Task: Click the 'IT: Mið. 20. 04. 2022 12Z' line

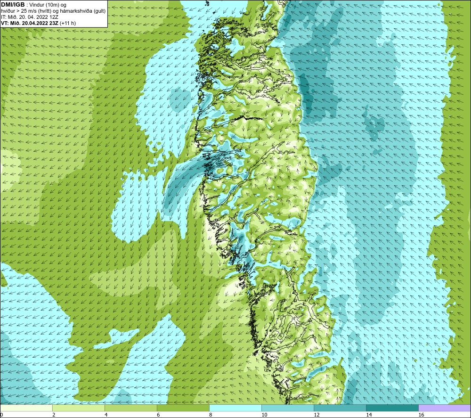Action: pyautogui.click(x=30, y=17)
